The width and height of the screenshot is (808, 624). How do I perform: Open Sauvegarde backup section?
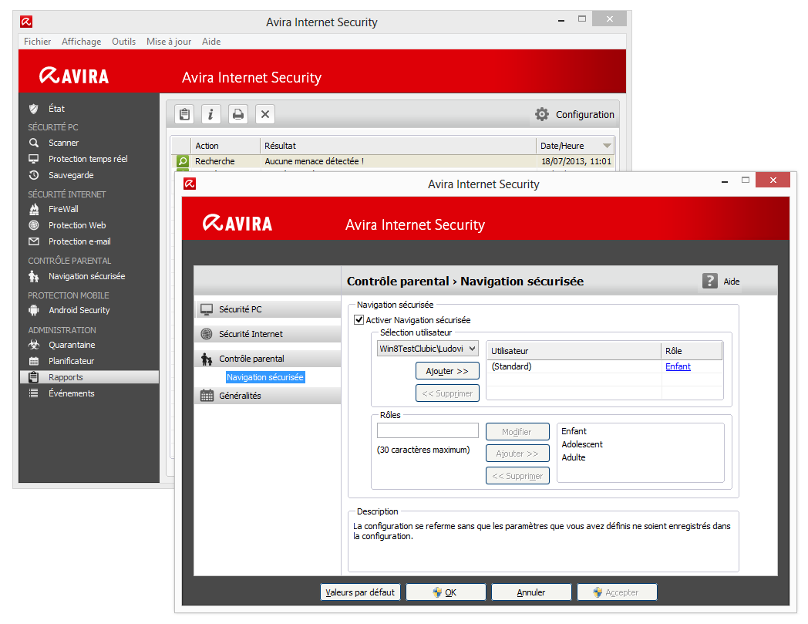pos(71,175)
